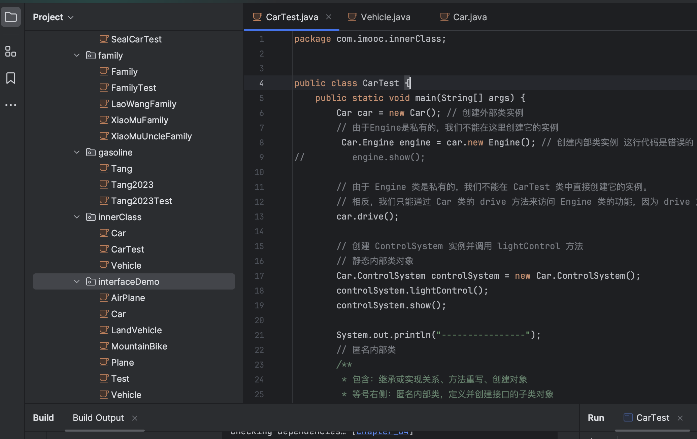This screenshot has height=439, width=697.
Task: Select Vehicle under innerClass package
Action: coord(126,265)
